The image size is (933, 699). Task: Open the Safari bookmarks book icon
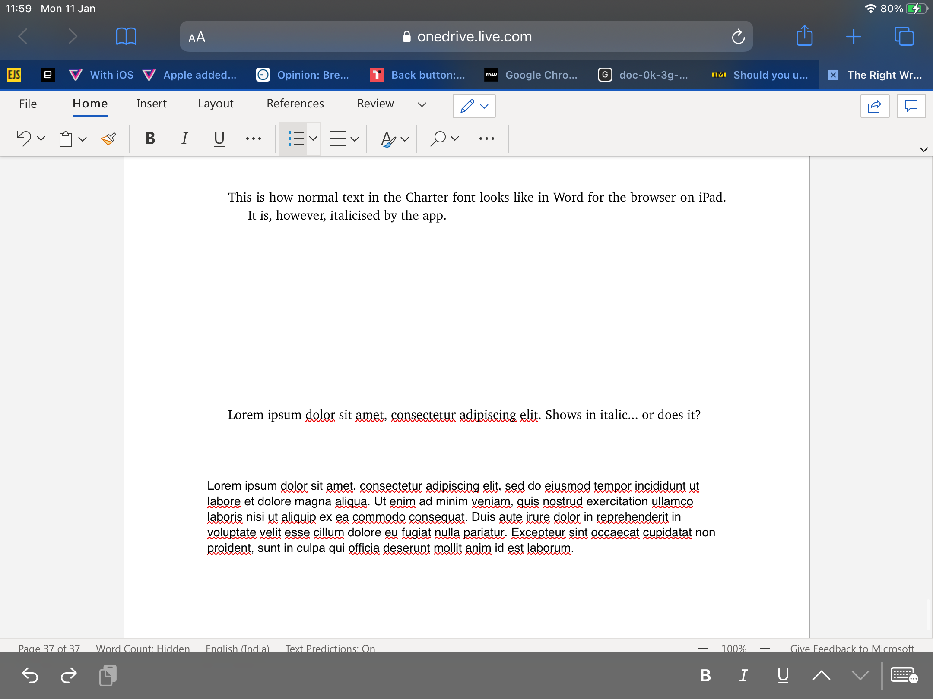[x=126, y=36]
